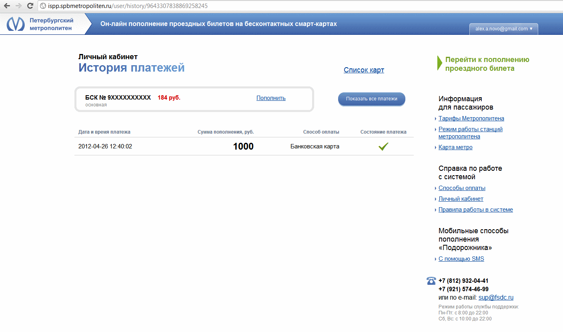The height and width of the screenshot is (332, 563).
Task: Click the Показать все платежи button
Action: click(371, 99)
